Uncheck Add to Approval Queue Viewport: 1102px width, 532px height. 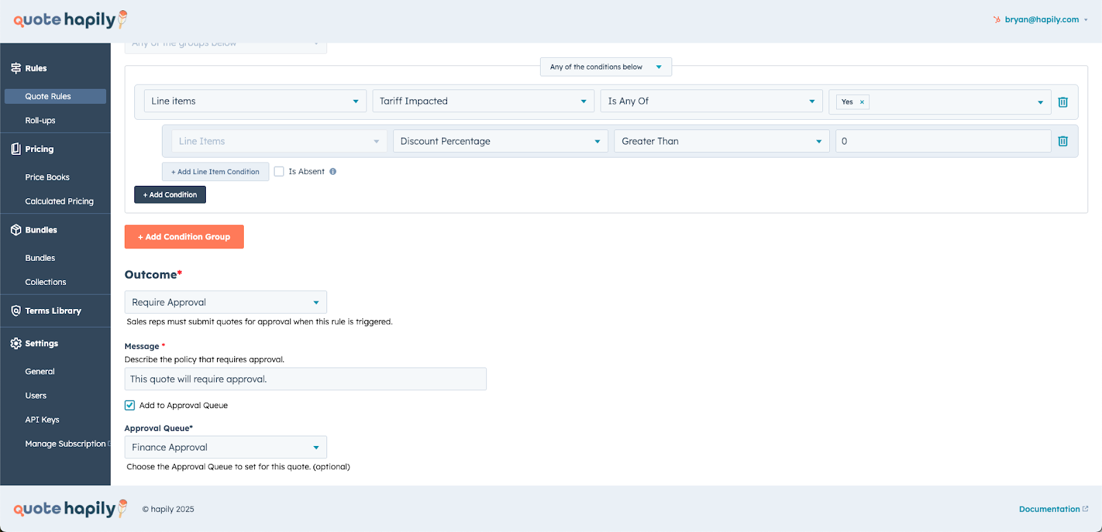pos(129,405)
